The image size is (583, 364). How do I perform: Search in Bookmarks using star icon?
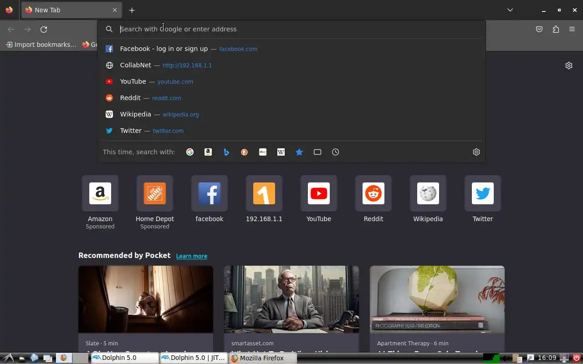(x=299, y=152)
